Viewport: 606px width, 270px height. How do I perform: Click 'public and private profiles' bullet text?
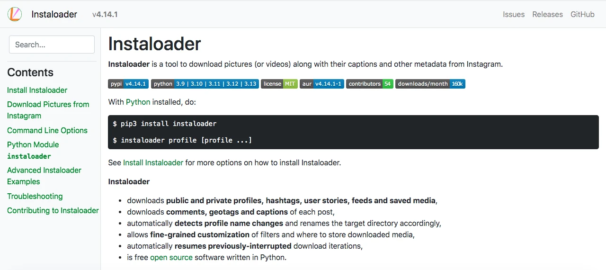pyautogui.click(x=214, y=200)
